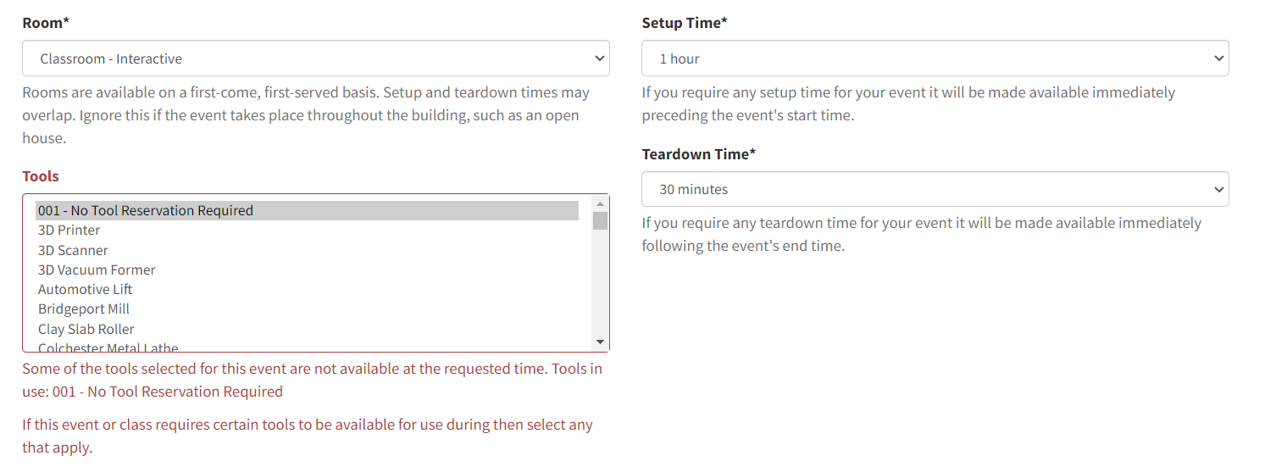Click the Room dropdown chevron arrow

point(600,58)
